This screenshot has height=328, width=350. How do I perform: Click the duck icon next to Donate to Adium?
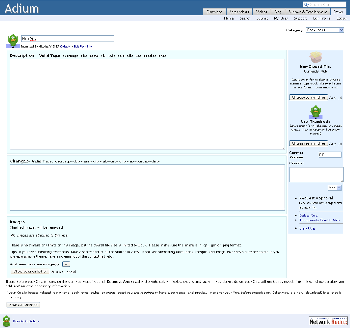point(7,321)
